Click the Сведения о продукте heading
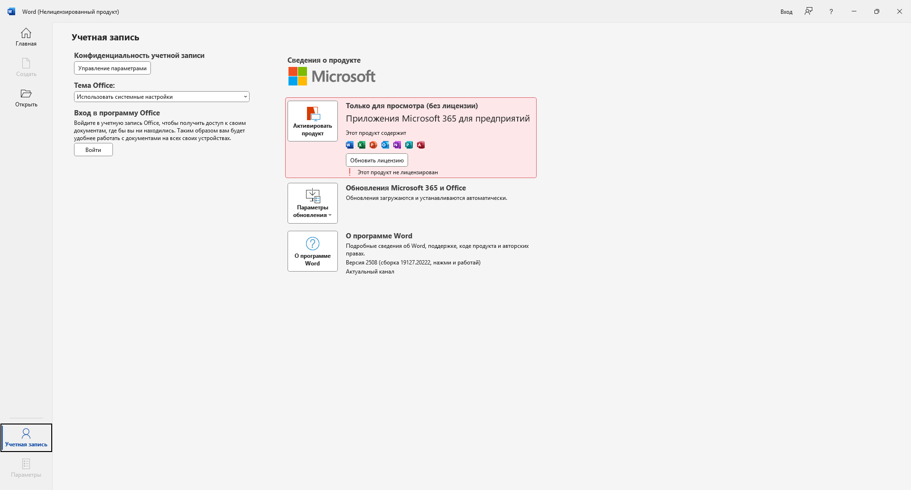 tap(324, 60)
